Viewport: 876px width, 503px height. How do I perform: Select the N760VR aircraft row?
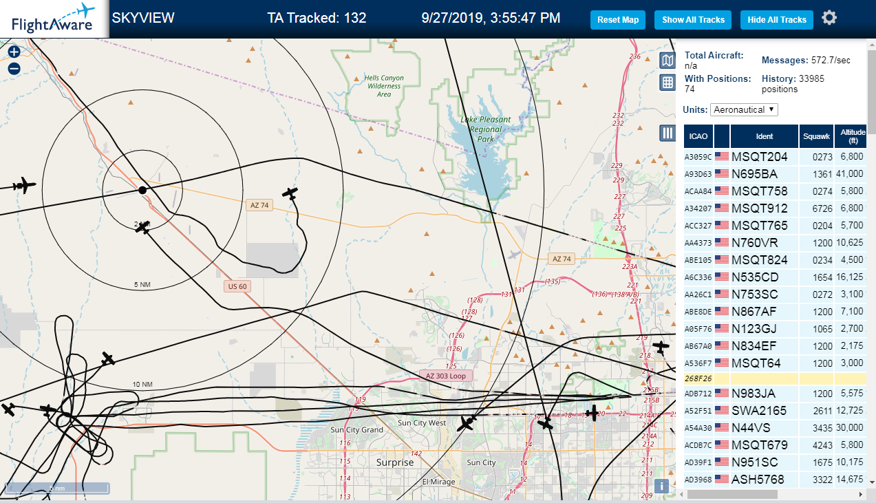click(x=776, y=242)
